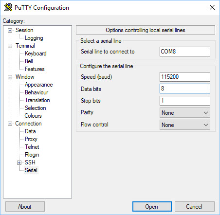Image resolution: width=220 pixels, height=215 pixels.
Task: Click the Speed (baud) input field
Action: click(x=185, y=77)
